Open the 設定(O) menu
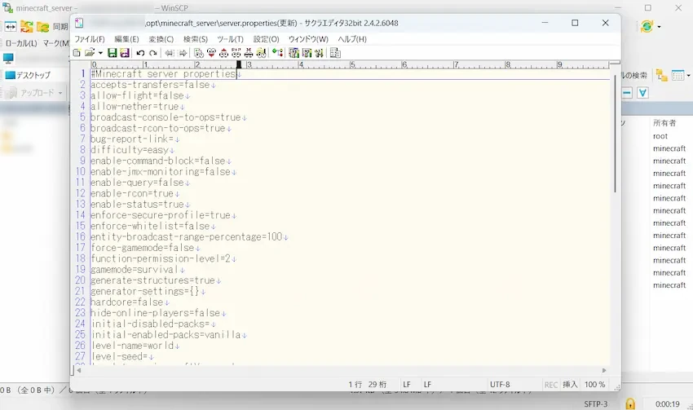 pyautogui.click(x=266, y=39)
